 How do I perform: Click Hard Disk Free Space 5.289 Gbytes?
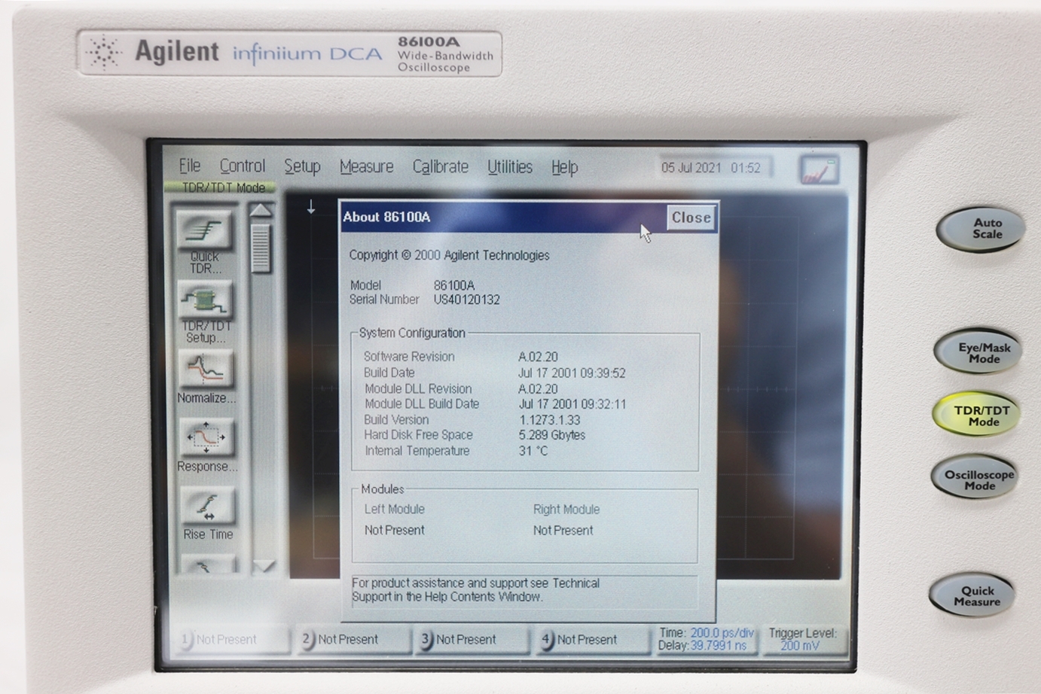coord(551,435)
